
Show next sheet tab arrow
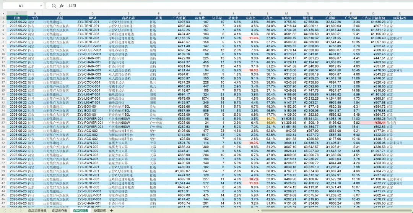pyautogui.click(x=16, y=211)
